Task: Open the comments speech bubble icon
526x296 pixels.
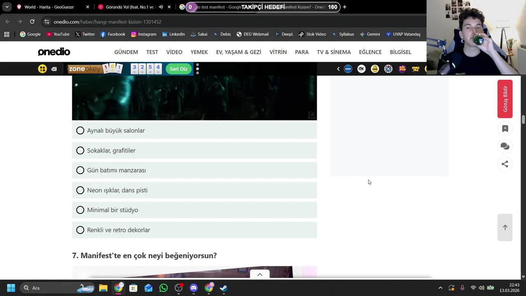Action: [x=505, y=146]
